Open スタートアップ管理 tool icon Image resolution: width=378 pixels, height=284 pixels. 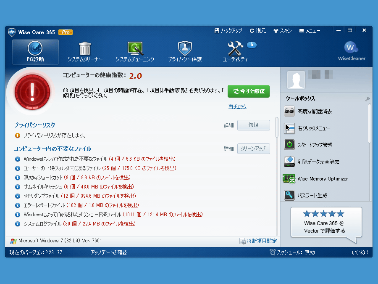pos(289,145)
